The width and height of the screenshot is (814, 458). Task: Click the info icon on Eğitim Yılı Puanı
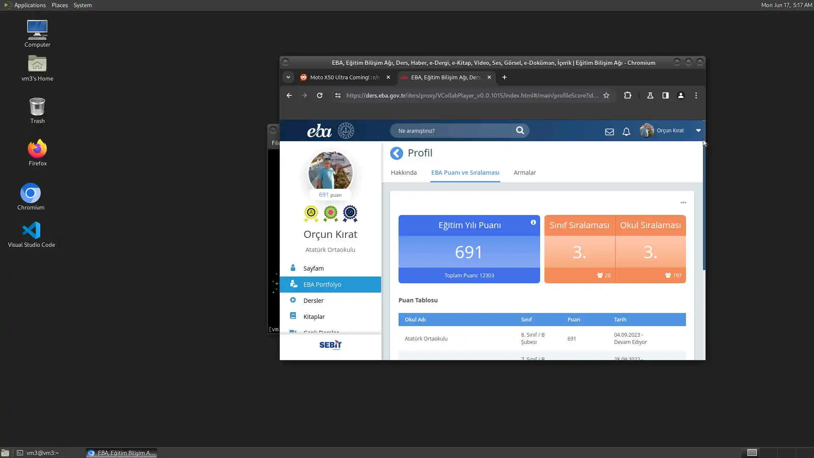click(533, 222)
